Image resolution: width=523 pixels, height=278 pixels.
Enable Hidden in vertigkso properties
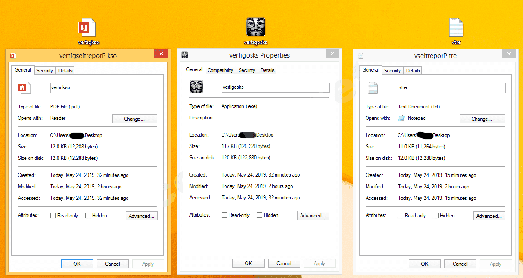(x=88, y=216)
